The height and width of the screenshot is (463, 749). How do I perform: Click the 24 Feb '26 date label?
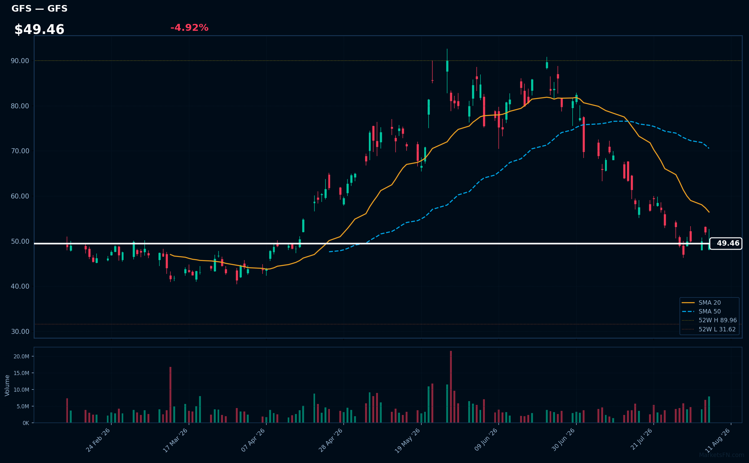98,440
